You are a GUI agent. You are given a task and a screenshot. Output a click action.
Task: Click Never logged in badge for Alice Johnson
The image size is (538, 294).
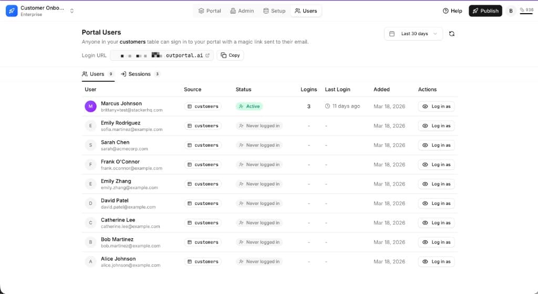259,261
